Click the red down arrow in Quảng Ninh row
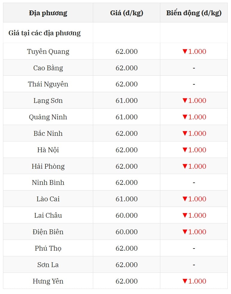 tap(185, 117)
